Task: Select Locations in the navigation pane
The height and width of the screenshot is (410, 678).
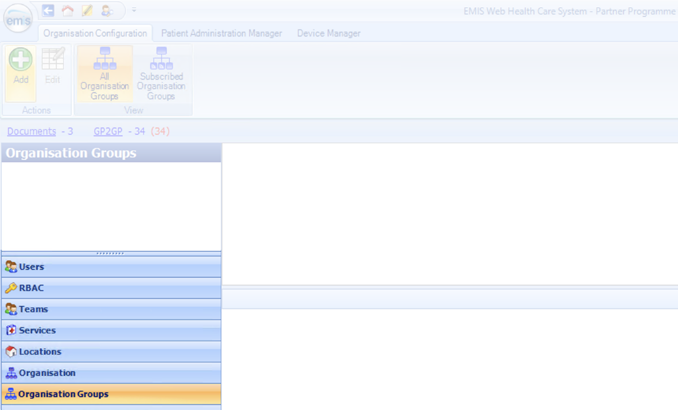Action: click(x=111, y=351)
